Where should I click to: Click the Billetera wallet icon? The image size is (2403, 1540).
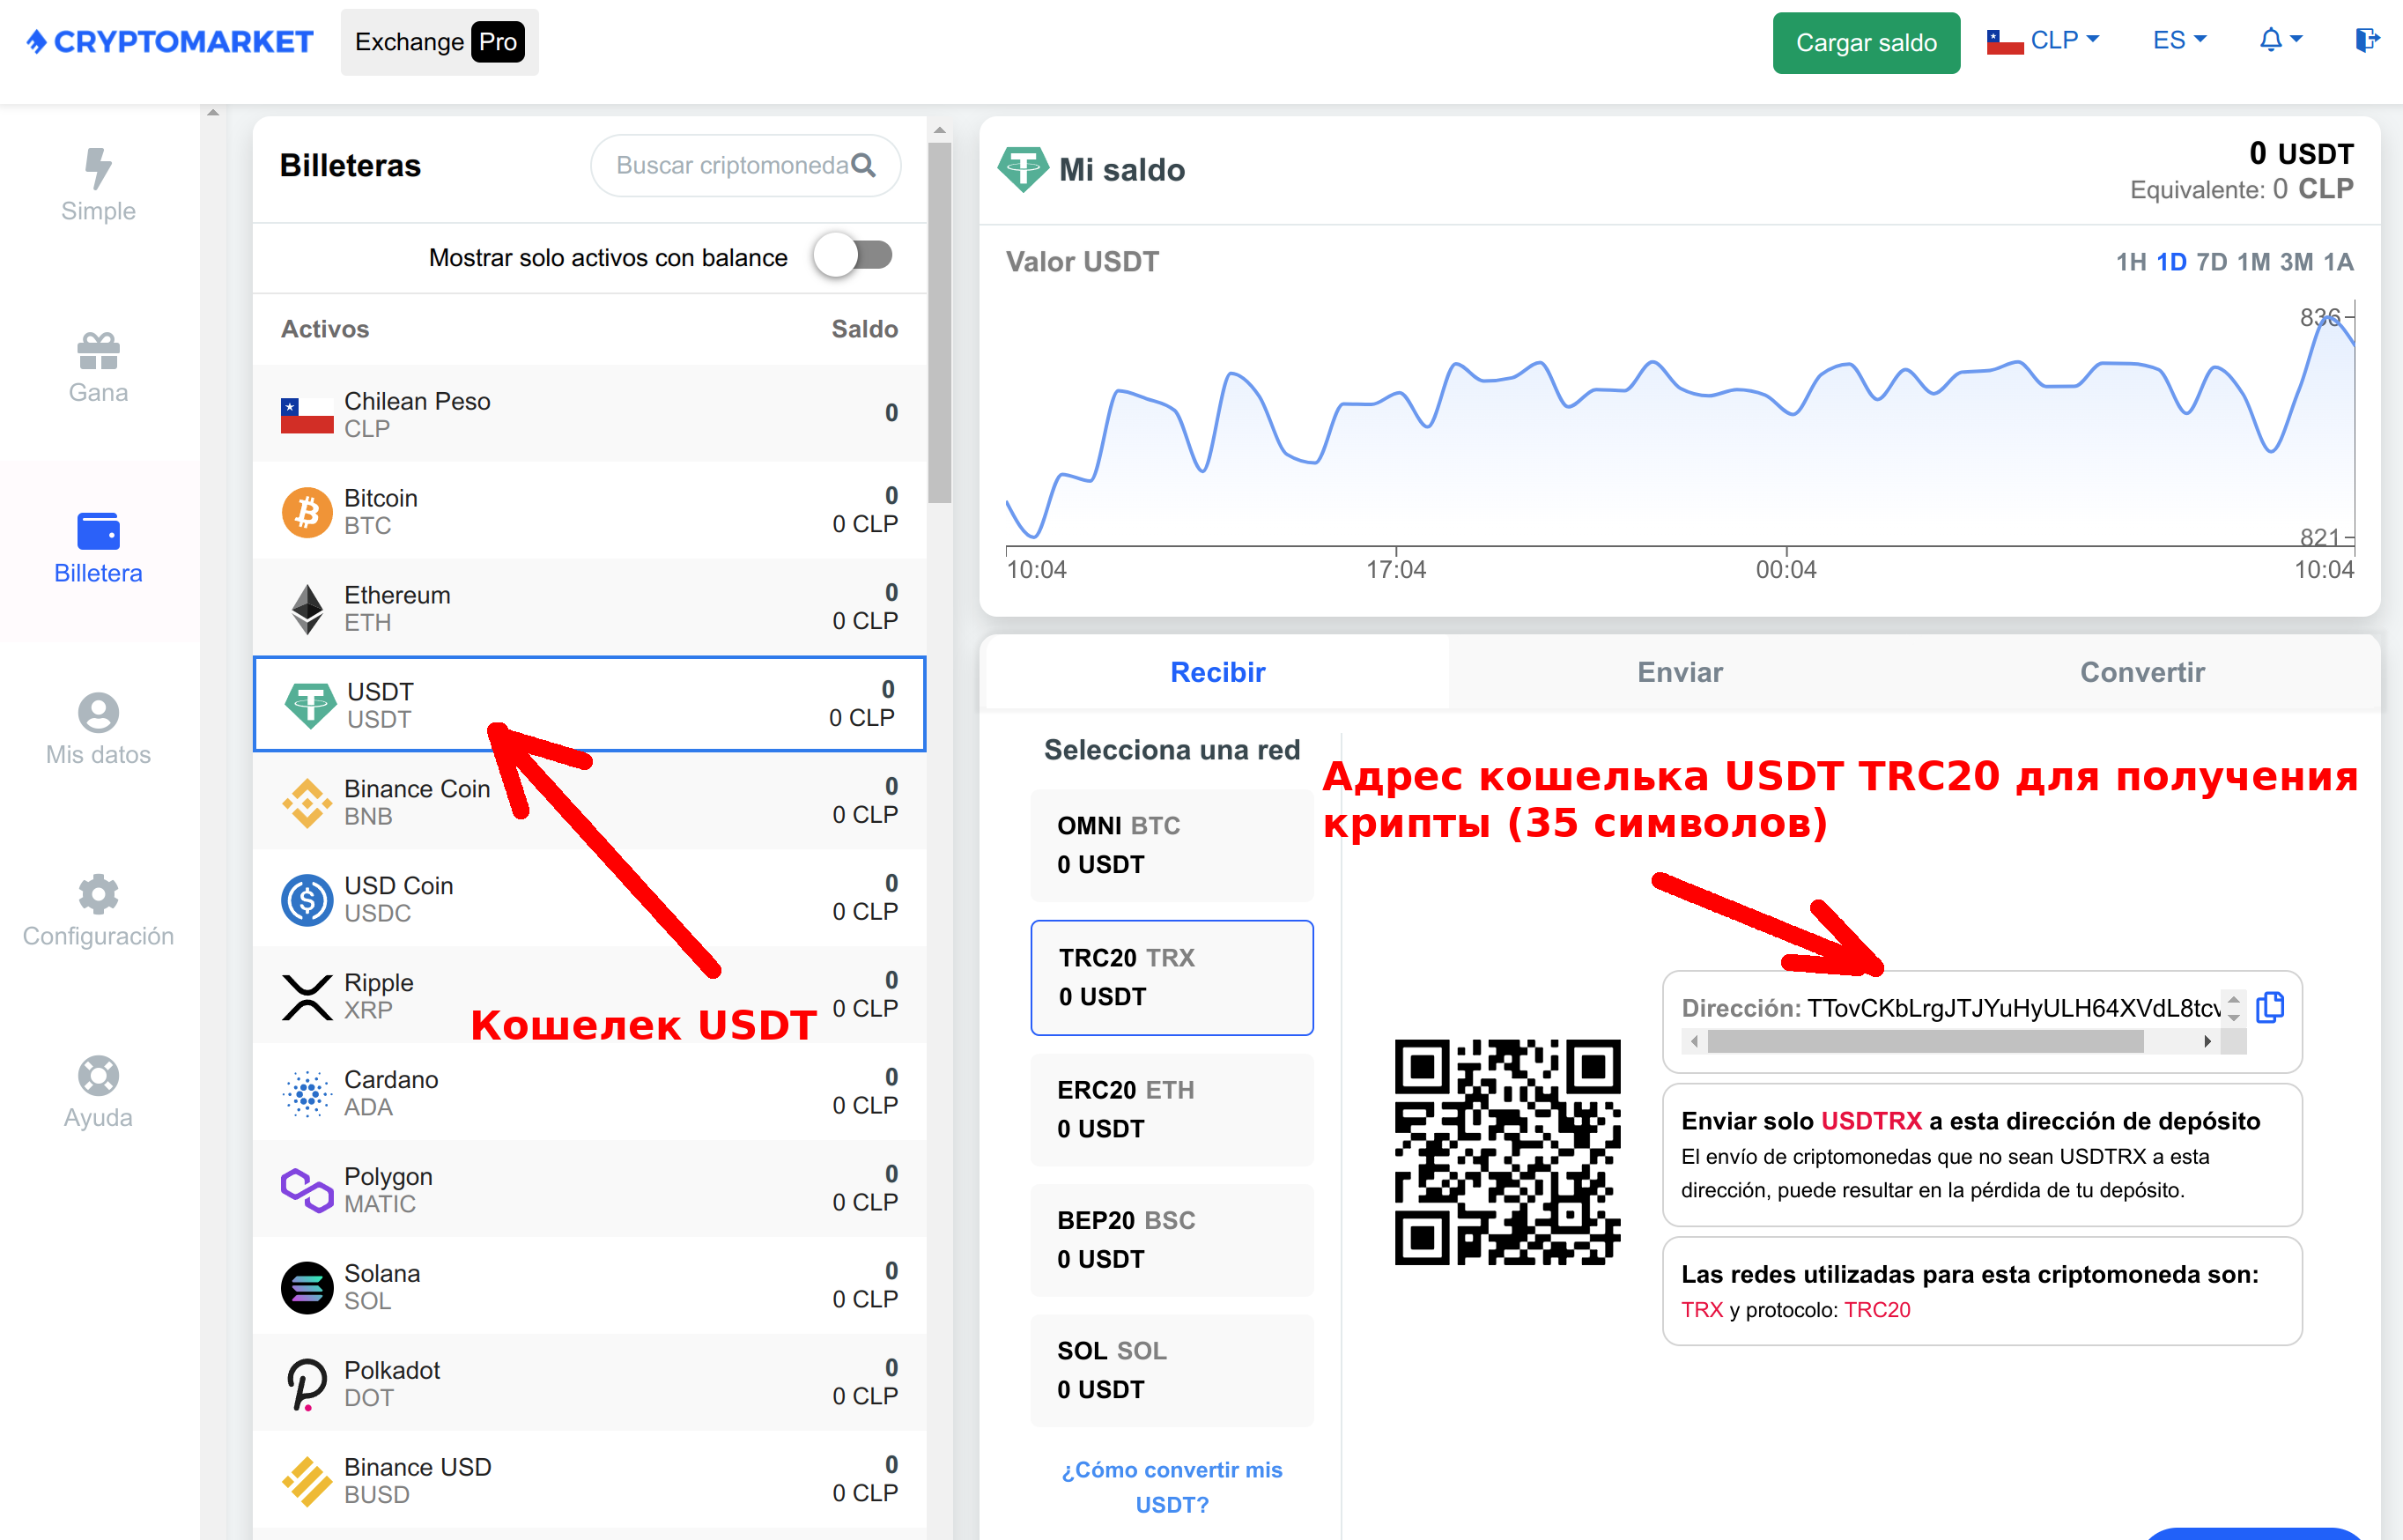(98, 531)
